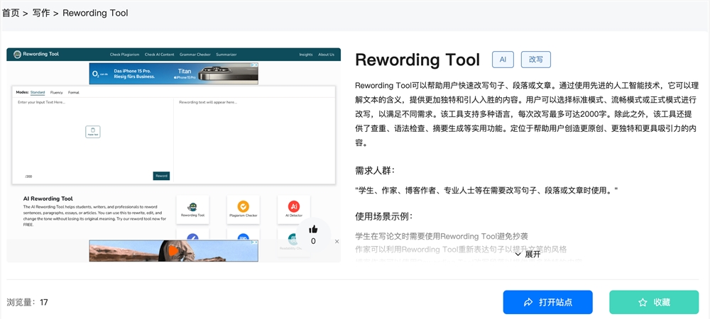Click the 浏览量: 17 view count
This screenshot has height=319, width=710.
(27, 302)
